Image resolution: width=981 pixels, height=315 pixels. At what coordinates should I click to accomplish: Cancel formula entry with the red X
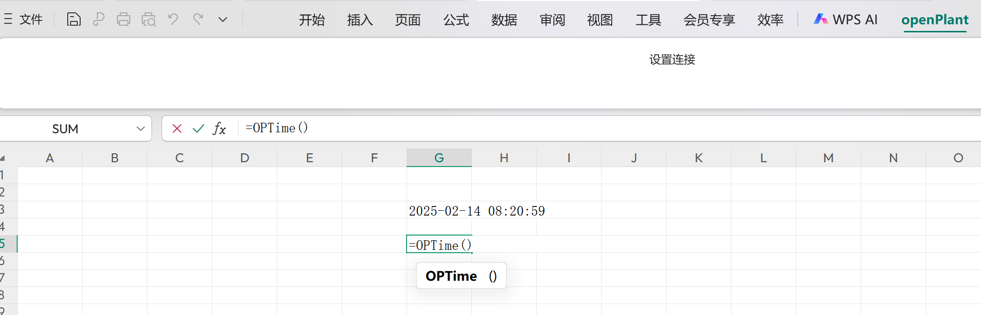(x=177, y=128)
